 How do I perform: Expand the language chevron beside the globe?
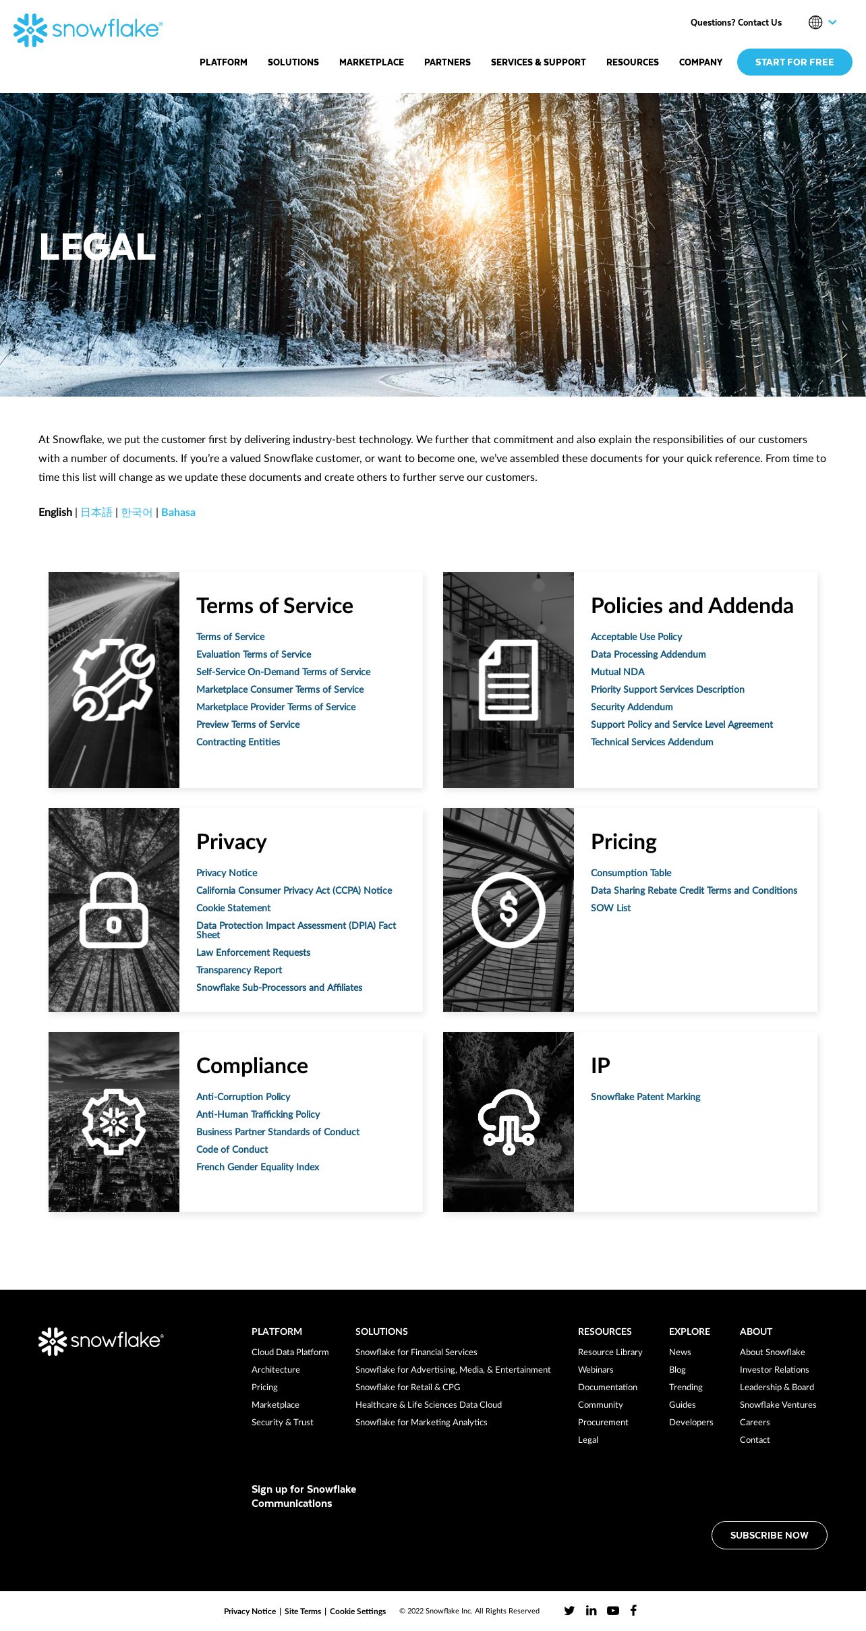(833, 22)
